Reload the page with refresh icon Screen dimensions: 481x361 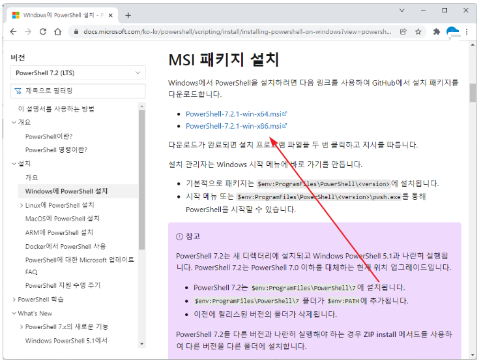43,31
